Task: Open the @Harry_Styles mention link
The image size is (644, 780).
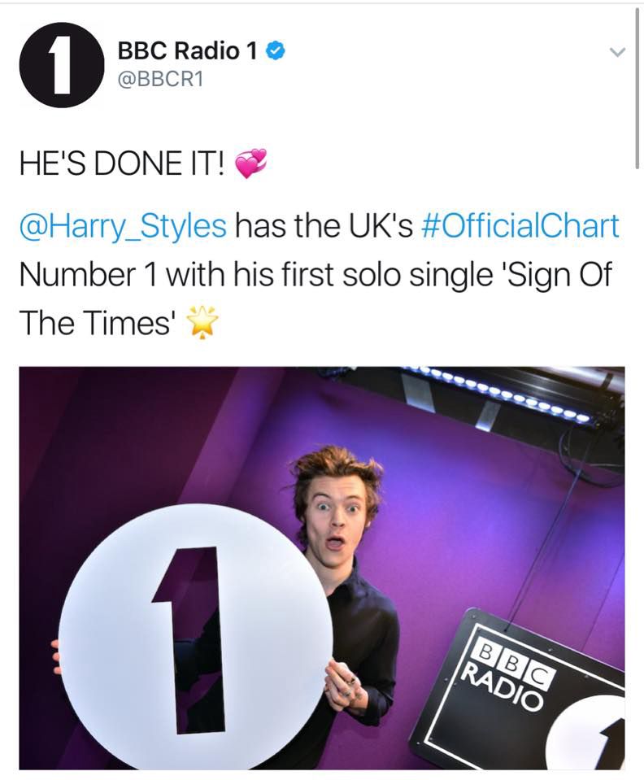Action: pyautogui.click(x=123, y=226)
